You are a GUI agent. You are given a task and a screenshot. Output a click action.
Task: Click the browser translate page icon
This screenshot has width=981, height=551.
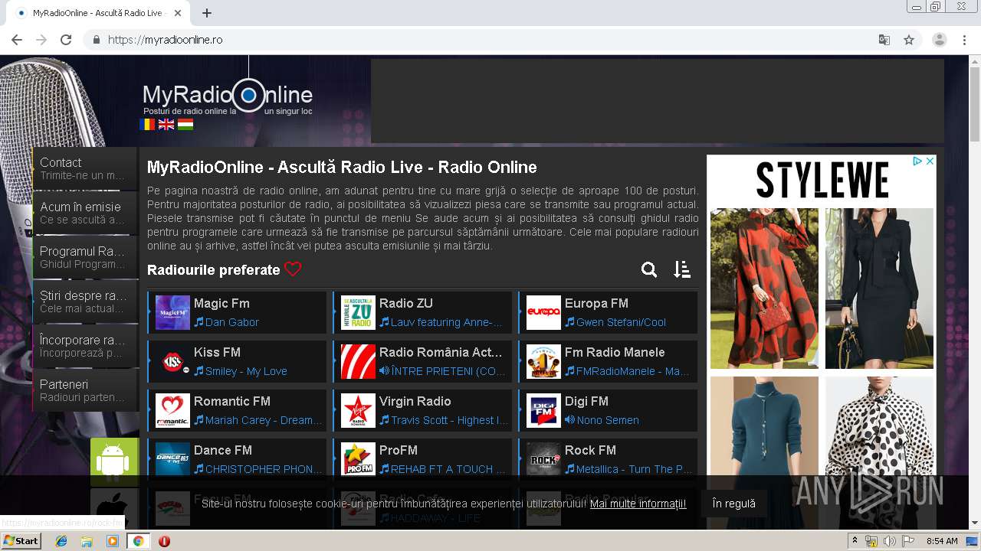[884, 40]
